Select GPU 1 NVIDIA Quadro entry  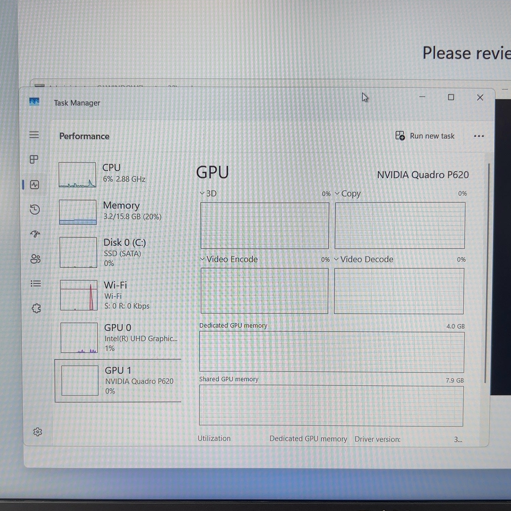tap(118, 381)
